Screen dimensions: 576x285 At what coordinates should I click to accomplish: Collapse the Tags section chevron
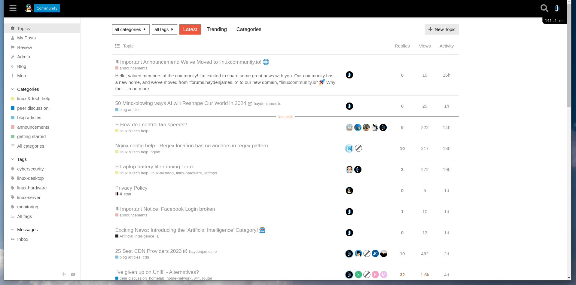coord(12,159)
